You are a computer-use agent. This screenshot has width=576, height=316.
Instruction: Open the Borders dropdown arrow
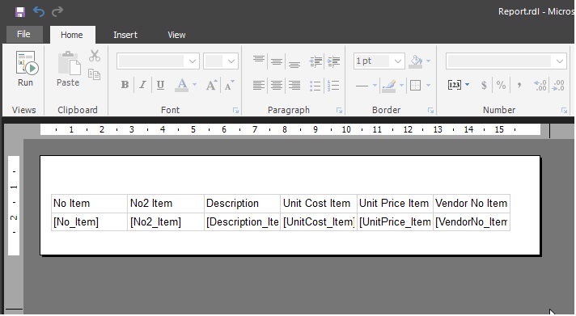[428, 86]
